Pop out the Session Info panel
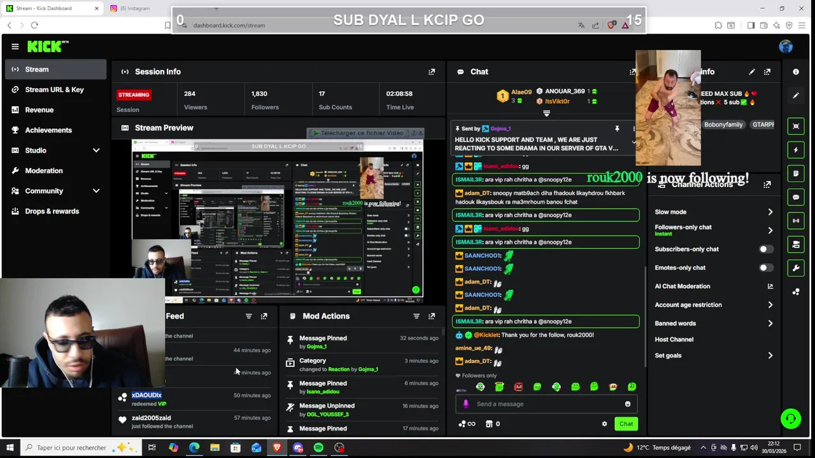Screen dimensions: 815x458 point(432,72)
